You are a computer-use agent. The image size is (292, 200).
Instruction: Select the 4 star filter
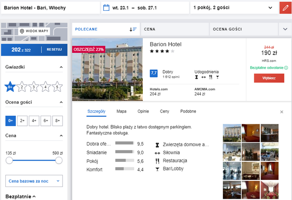45,87
